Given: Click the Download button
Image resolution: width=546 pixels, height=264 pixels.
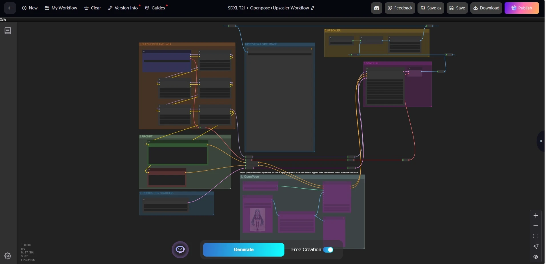Looking at the screenshot, I should [486, 8].
